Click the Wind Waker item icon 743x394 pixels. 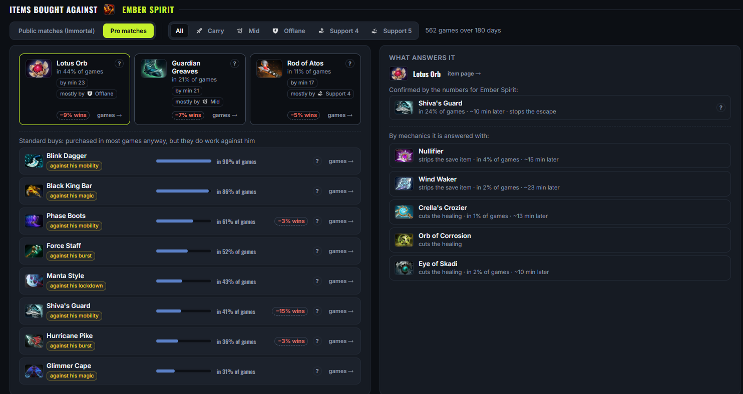404,183
